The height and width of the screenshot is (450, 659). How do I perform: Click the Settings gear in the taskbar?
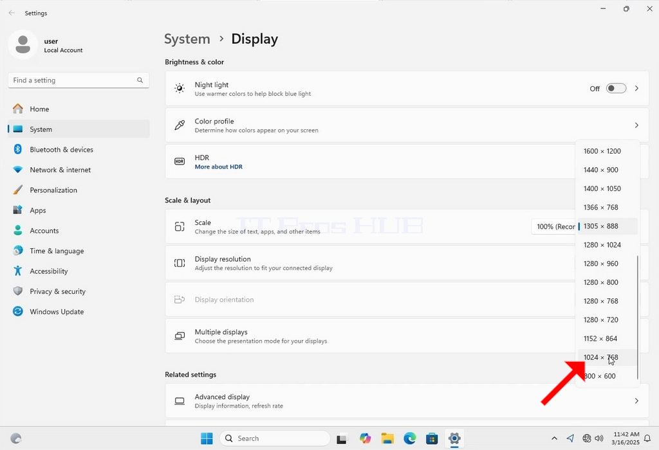tap(454, 438)
